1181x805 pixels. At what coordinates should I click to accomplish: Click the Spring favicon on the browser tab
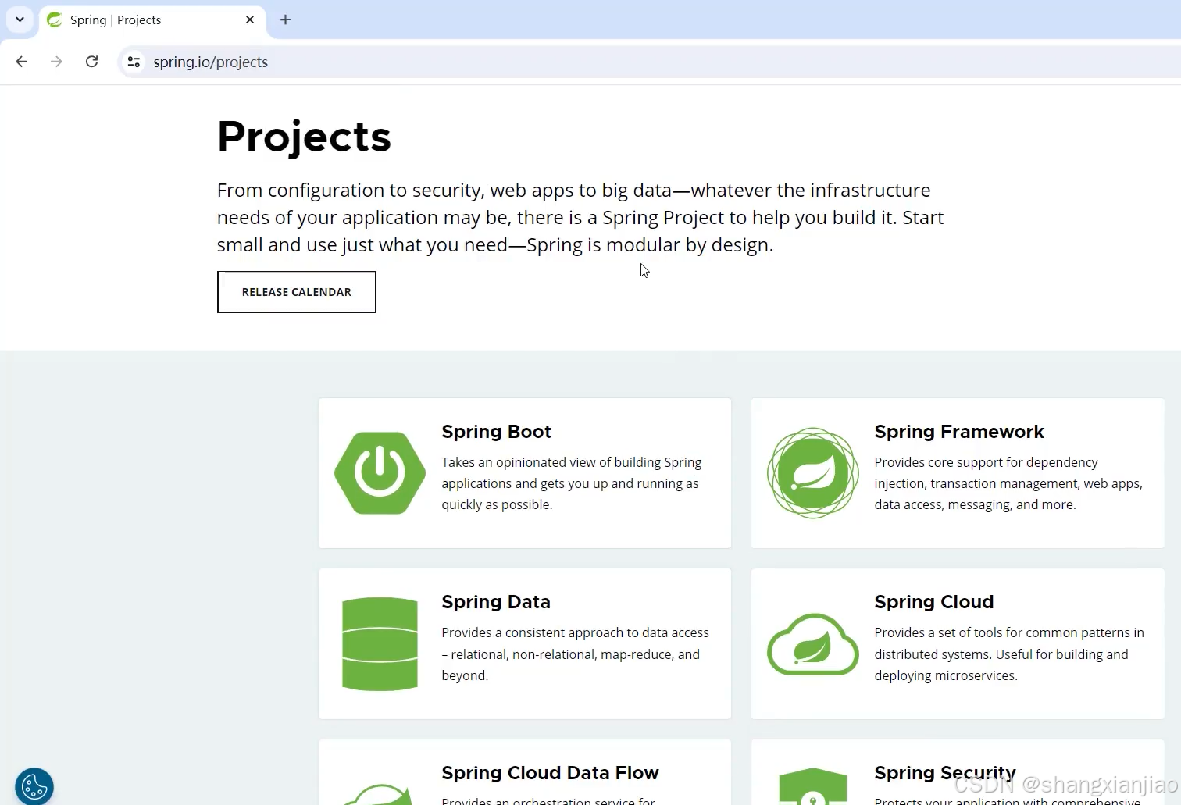[55, 20]
